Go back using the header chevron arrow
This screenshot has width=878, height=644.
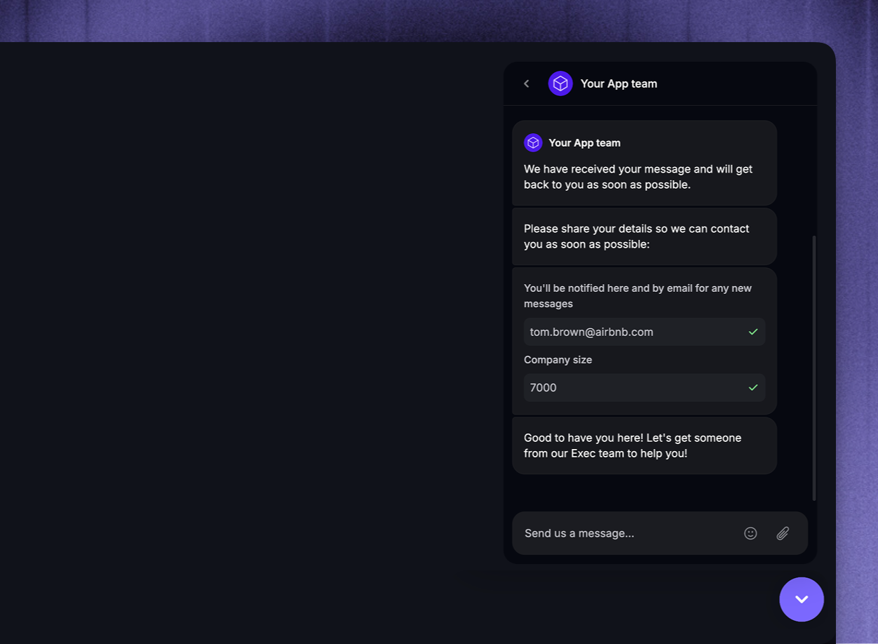pyautogui.click(x=527, y=83)
